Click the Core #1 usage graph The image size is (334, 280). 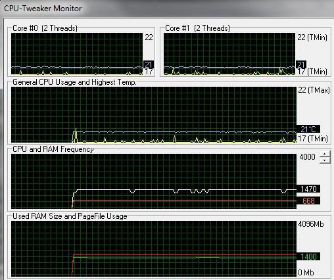point(229,54)
